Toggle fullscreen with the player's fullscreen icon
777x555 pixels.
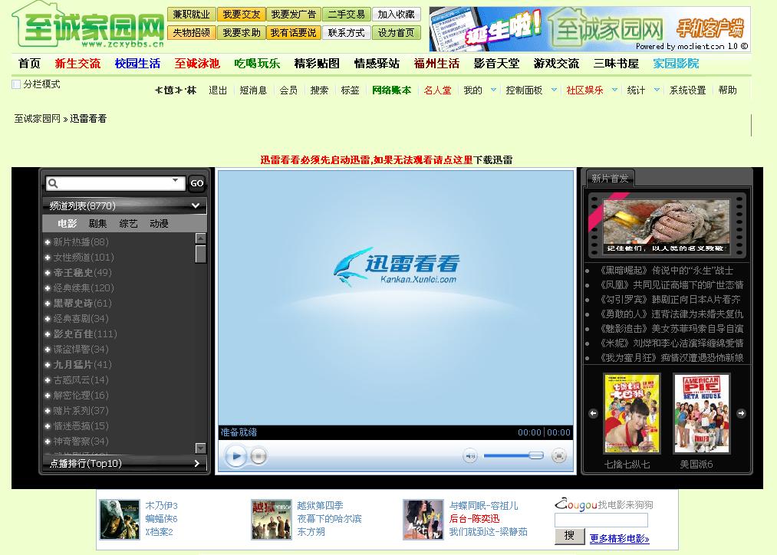pyautogui.click(x=558, y=455)
